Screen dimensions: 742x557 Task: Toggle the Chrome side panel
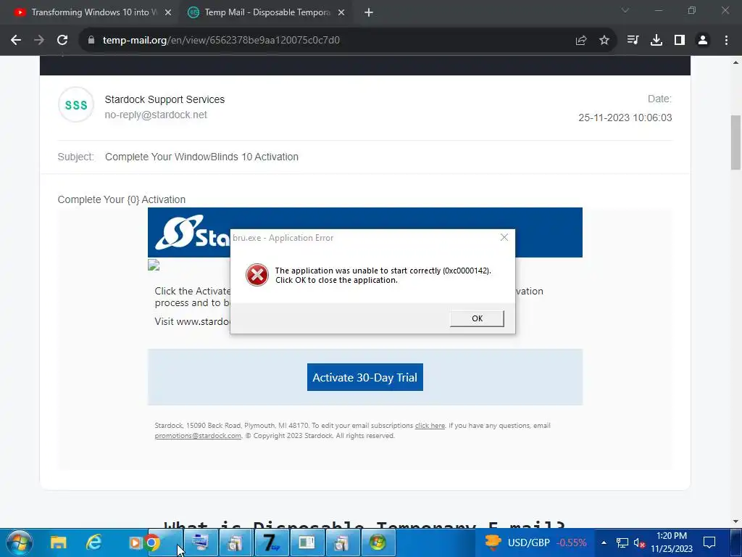(x=680, y=41)
